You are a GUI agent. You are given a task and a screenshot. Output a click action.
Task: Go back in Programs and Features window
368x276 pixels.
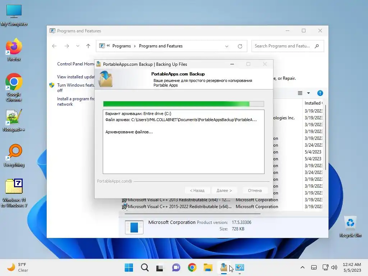point(54,46)
